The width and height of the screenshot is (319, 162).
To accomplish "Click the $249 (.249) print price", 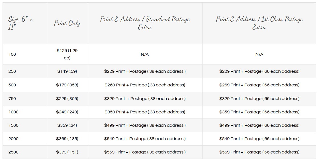I will [67, 112].
